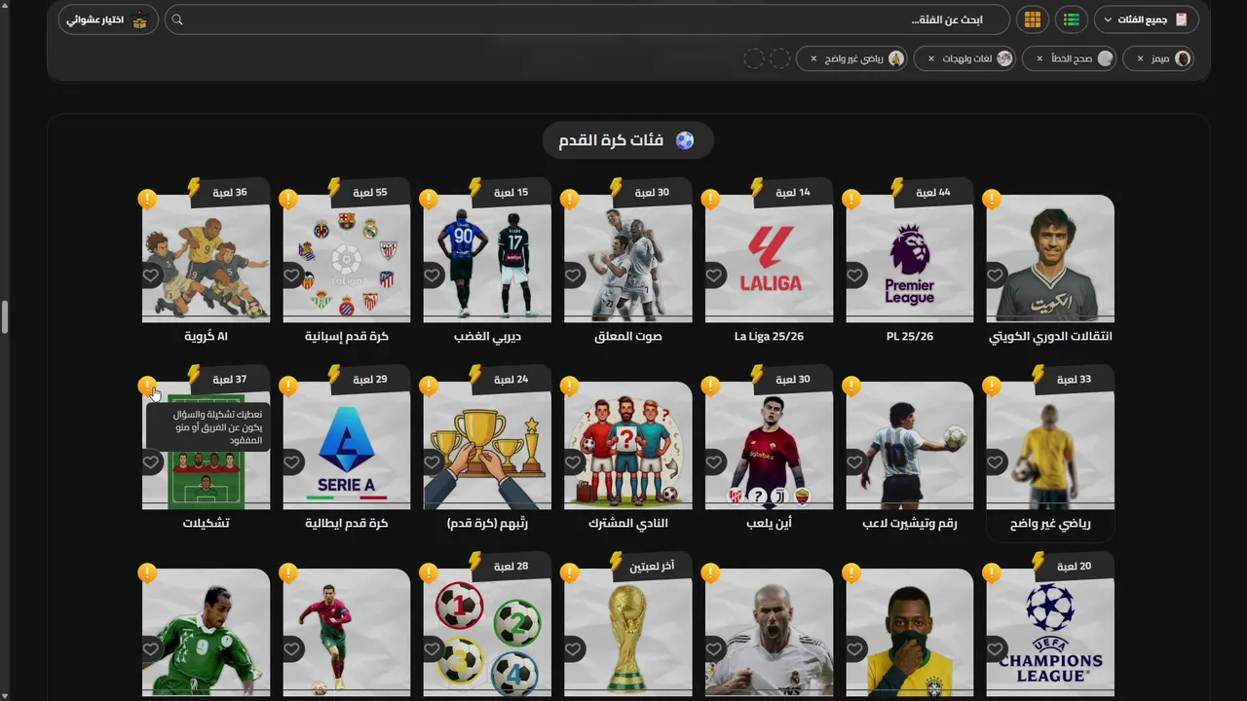Switch to orange grid view layout
This screenshot has width=1247, height=701.
[x=1033, y=19]
